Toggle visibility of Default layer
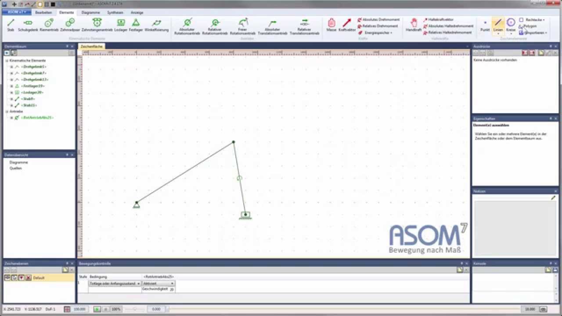This screenshot has height=316, width=562. (x=7, y=278)
